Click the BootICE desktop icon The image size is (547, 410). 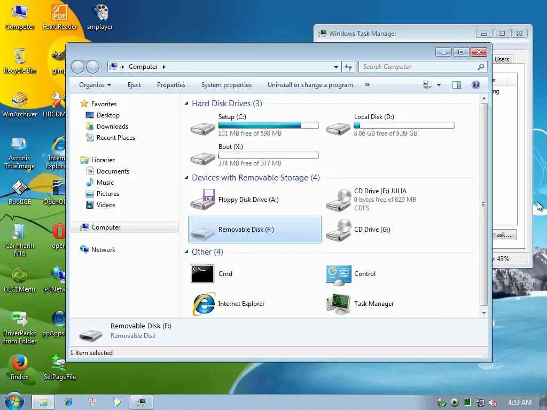[20, 192]
